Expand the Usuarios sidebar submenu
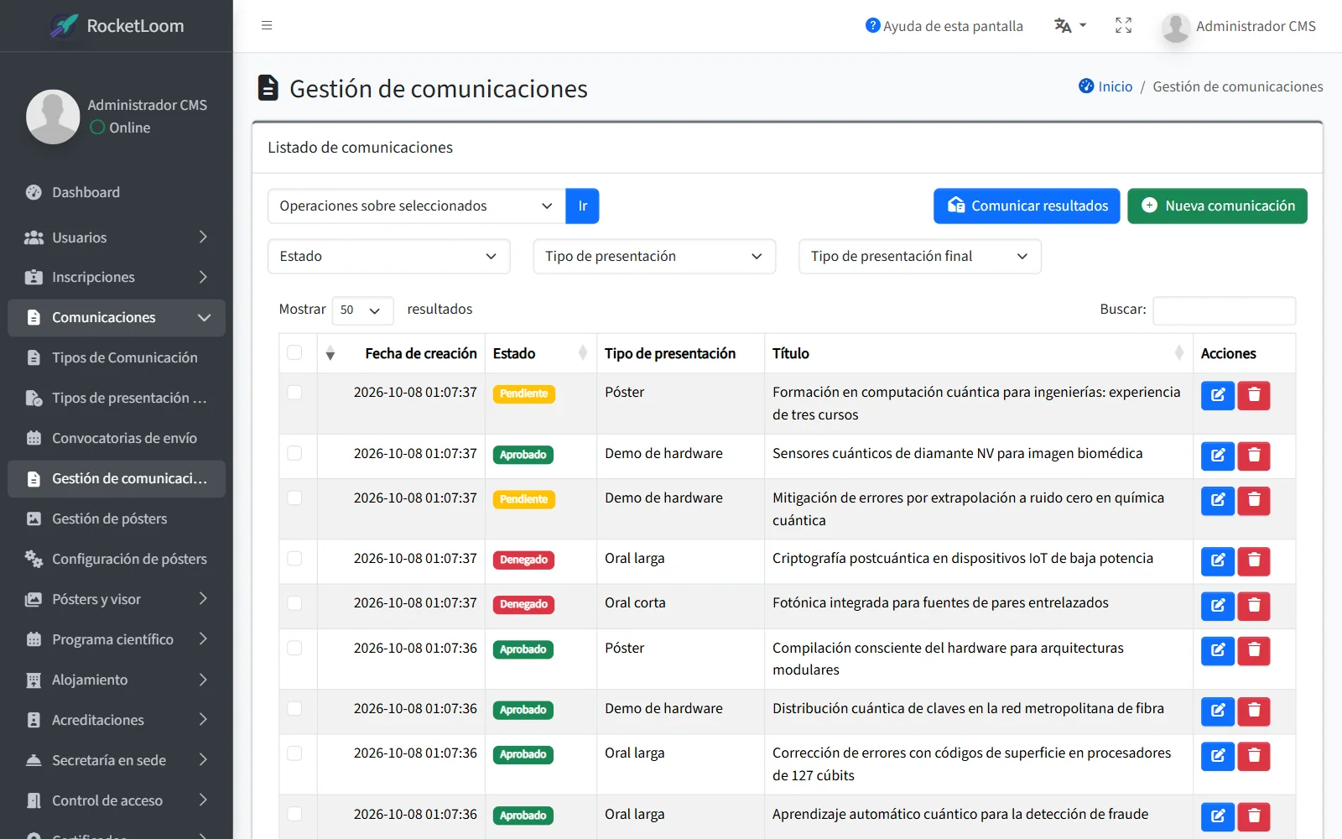 click(116, 237)
